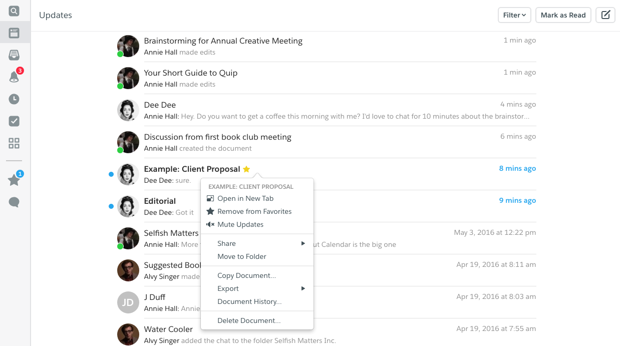
Task: Remove Client Proposal from Favorites
Action: tap(254, 211)
